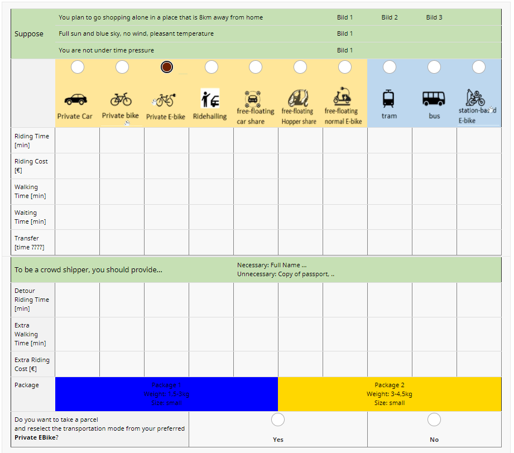Select the Ridehailing radio button

point(211,67)
